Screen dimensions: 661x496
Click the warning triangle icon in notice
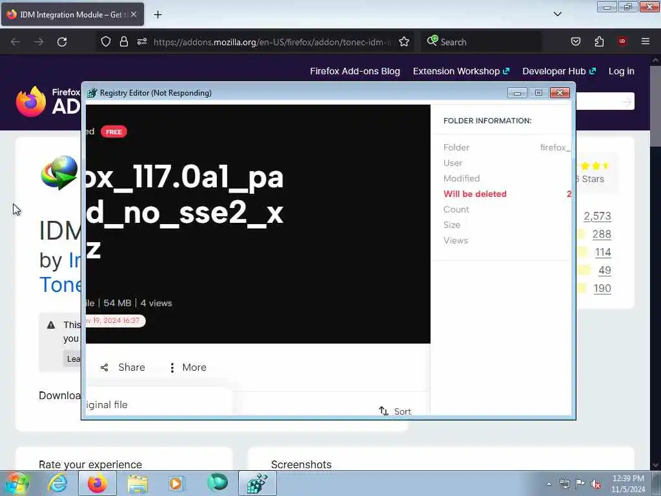[x=51, y=325]
